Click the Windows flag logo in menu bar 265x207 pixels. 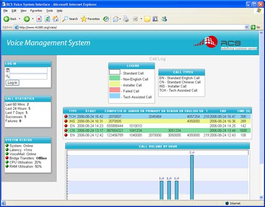(259, 11)
